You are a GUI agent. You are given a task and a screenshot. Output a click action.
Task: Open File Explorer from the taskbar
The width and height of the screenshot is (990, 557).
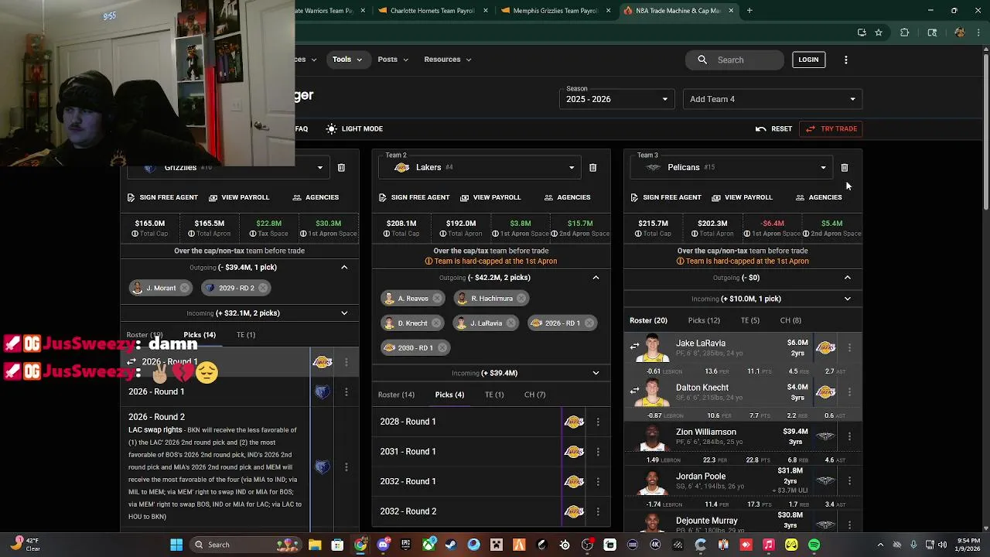click(315, 545)
